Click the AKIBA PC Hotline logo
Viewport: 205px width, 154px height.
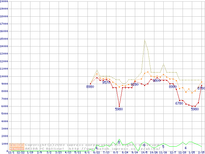tap(17, 147)
